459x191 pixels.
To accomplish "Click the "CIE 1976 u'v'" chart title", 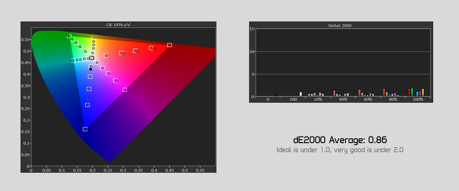I will [118, 25].
